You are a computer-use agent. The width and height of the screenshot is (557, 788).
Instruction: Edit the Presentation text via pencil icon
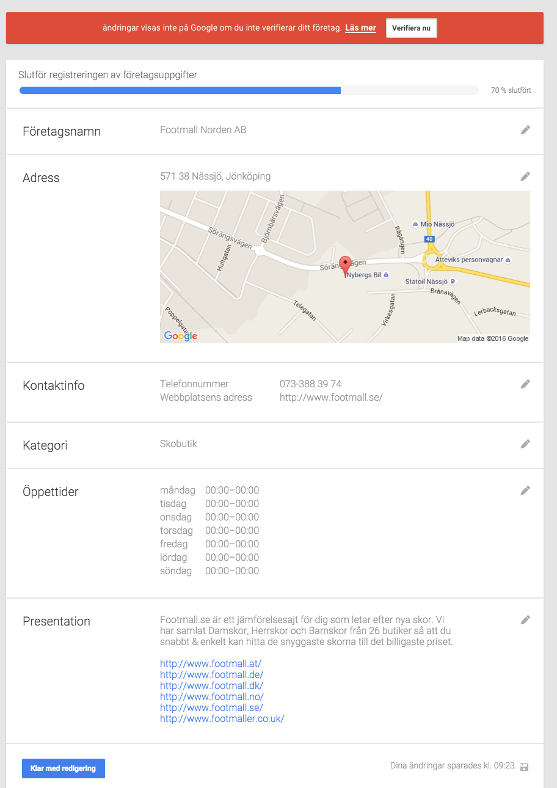(525, 619)
